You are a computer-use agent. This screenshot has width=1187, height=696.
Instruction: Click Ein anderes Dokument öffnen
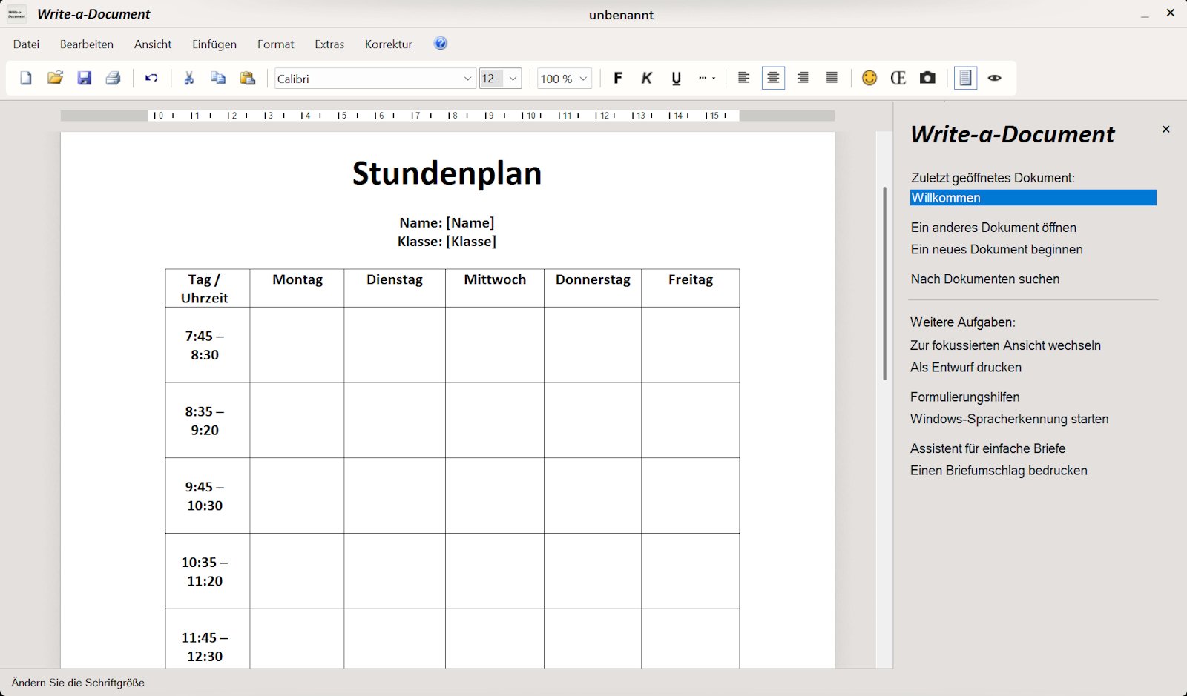point(993,228)
